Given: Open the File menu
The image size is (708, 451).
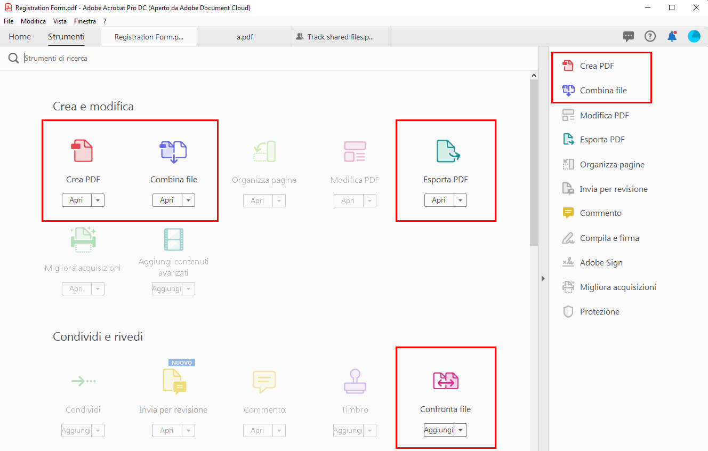Looking at the screenshot, I should [9, 21].
